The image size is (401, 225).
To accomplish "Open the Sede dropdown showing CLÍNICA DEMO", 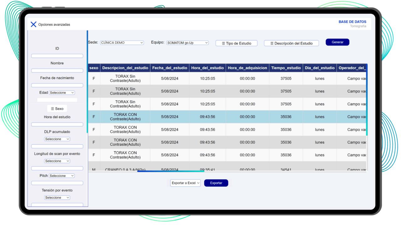I will click(122, 43).
